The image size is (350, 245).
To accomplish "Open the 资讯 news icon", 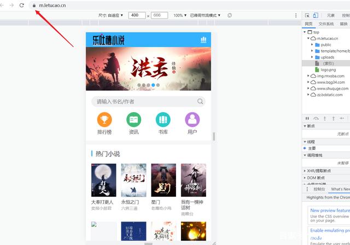I will pos(133,120).
